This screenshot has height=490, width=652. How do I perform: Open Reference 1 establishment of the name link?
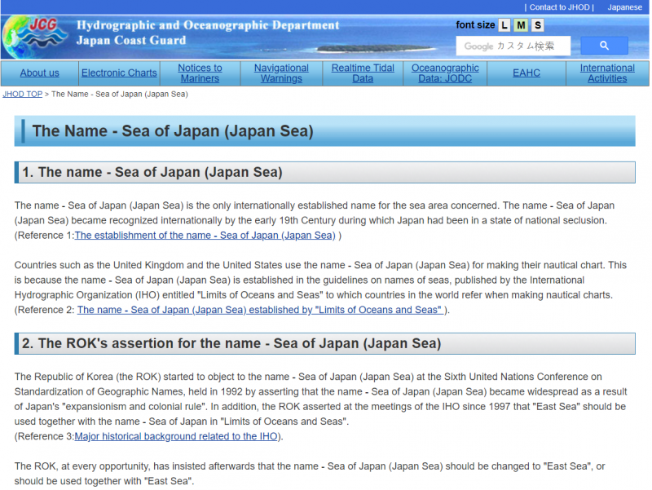[x=205, y=236]
